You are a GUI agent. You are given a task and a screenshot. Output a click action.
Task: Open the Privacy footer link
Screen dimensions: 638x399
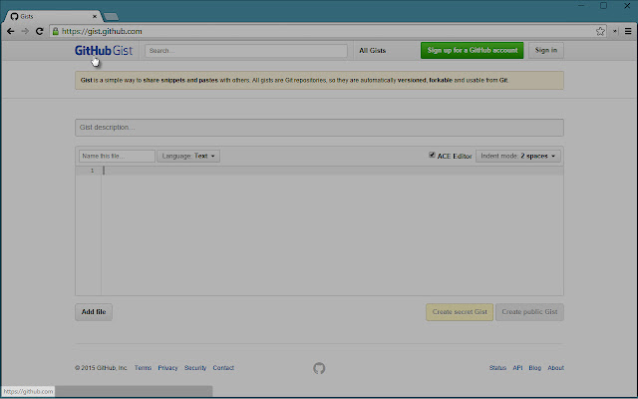point(167,368)
